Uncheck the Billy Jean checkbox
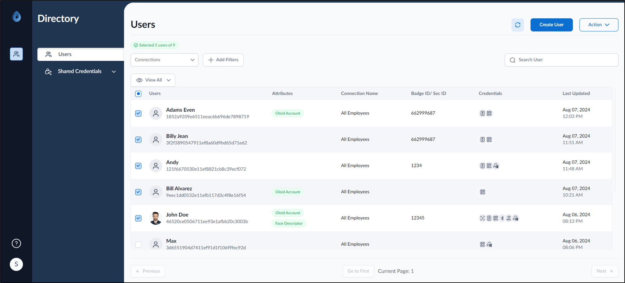 tap(138, 139)
